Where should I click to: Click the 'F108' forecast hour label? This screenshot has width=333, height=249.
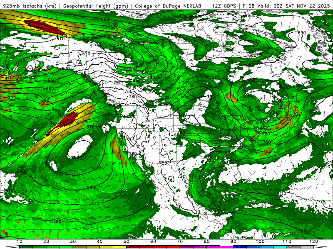click(x=249, y=6)
